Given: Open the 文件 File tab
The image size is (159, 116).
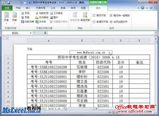Looking at the screenshot, I should pos(7,8).
